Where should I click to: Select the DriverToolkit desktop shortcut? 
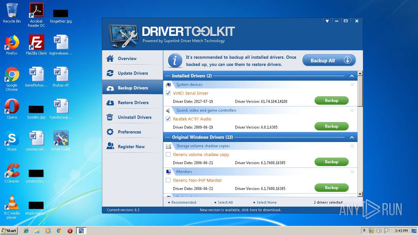61,141
